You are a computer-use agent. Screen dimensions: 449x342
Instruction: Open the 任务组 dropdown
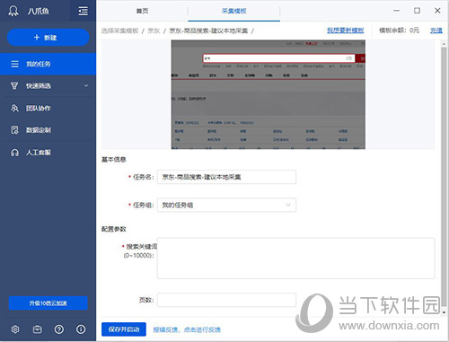(226, 205)
